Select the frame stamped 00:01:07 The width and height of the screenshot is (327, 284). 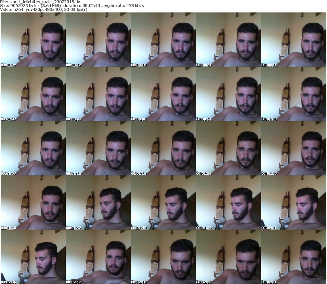coord(33,148)
